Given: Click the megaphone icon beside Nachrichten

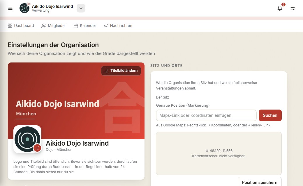Looking at the screenshot, I should 106,26.
